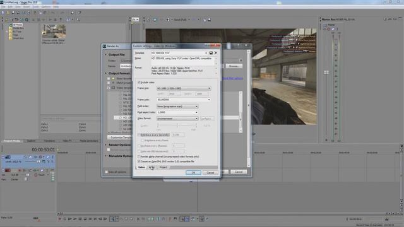Toggle Match project settings checkbox in Render As
The width and height of the screenshot is (404, 227).
click(x=109, y=83)
